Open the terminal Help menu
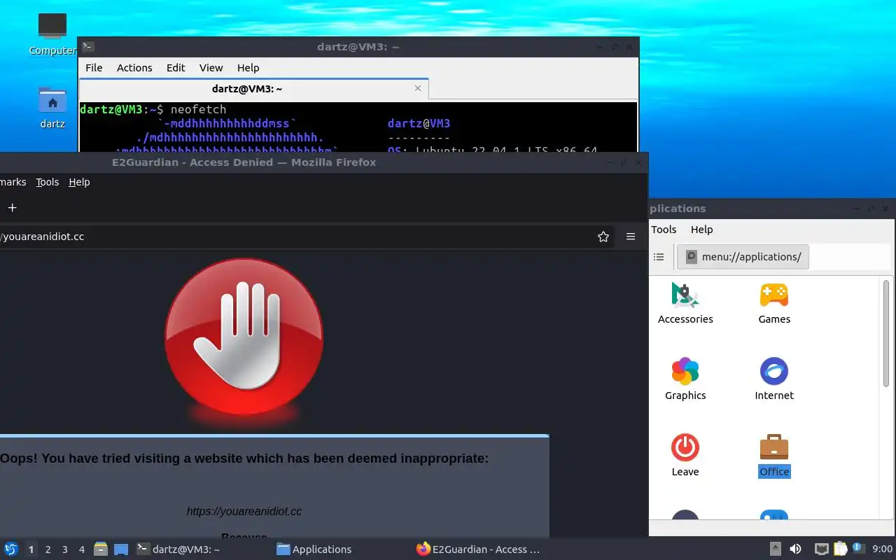896x560 pixels. (248, 68)
